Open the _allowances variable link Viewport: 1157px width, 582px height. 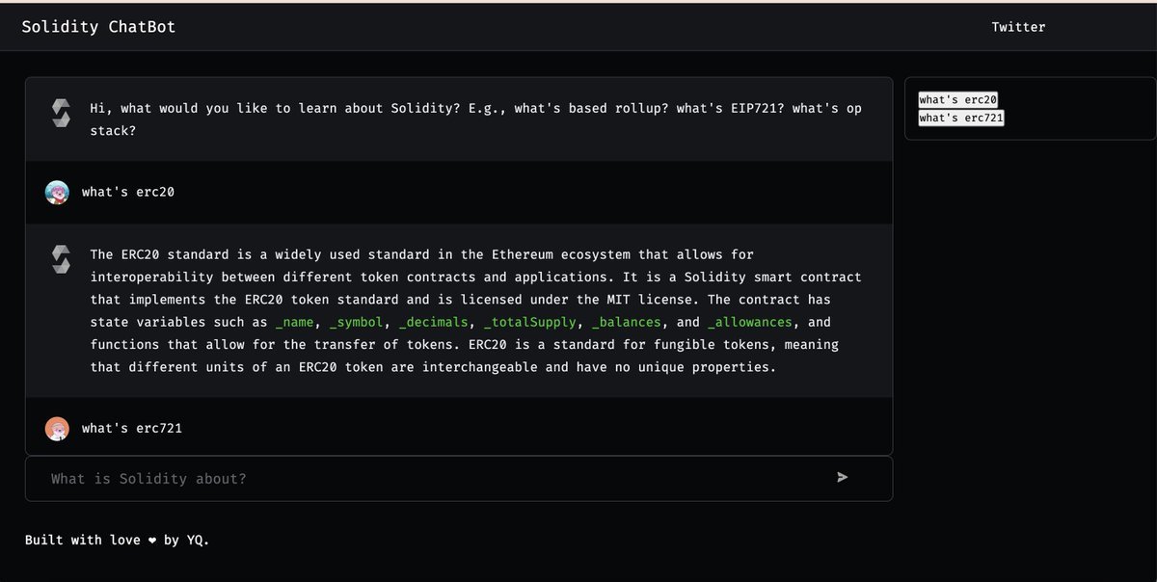click(751, 322)
